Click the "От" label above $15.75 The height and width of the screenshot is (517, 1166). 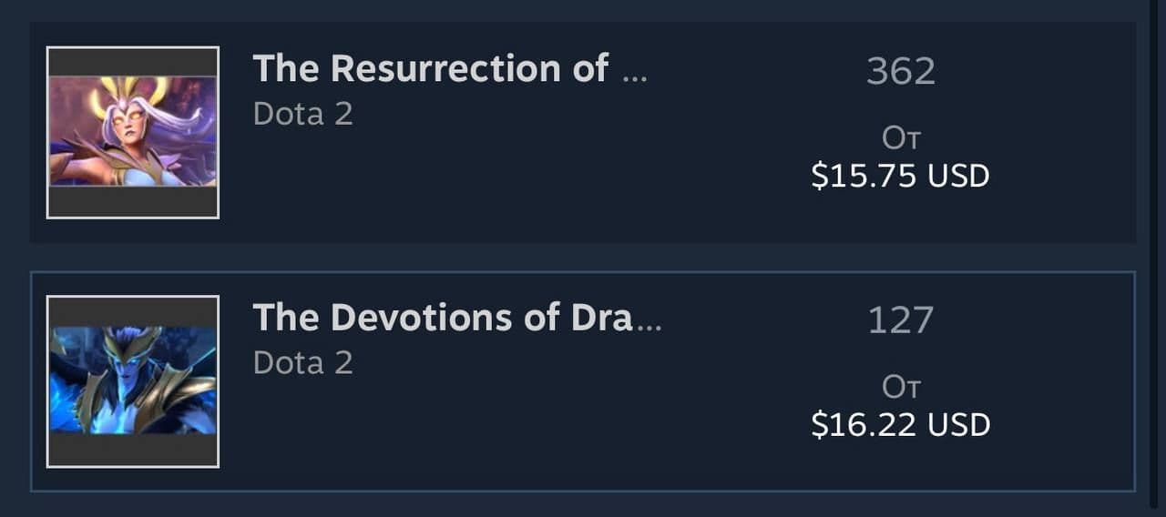point(901,138)
